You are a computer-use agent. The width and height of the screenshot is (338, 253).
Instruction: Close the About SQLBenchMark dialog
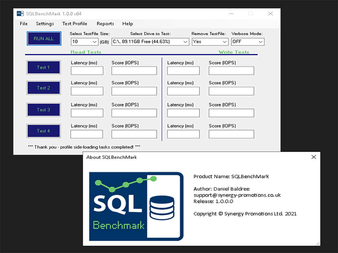tap(314, 157)
